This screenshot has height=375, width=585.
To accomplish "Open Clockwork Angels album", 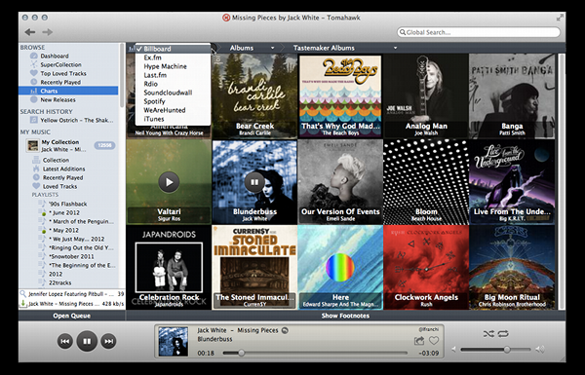I will click(426, 267).
